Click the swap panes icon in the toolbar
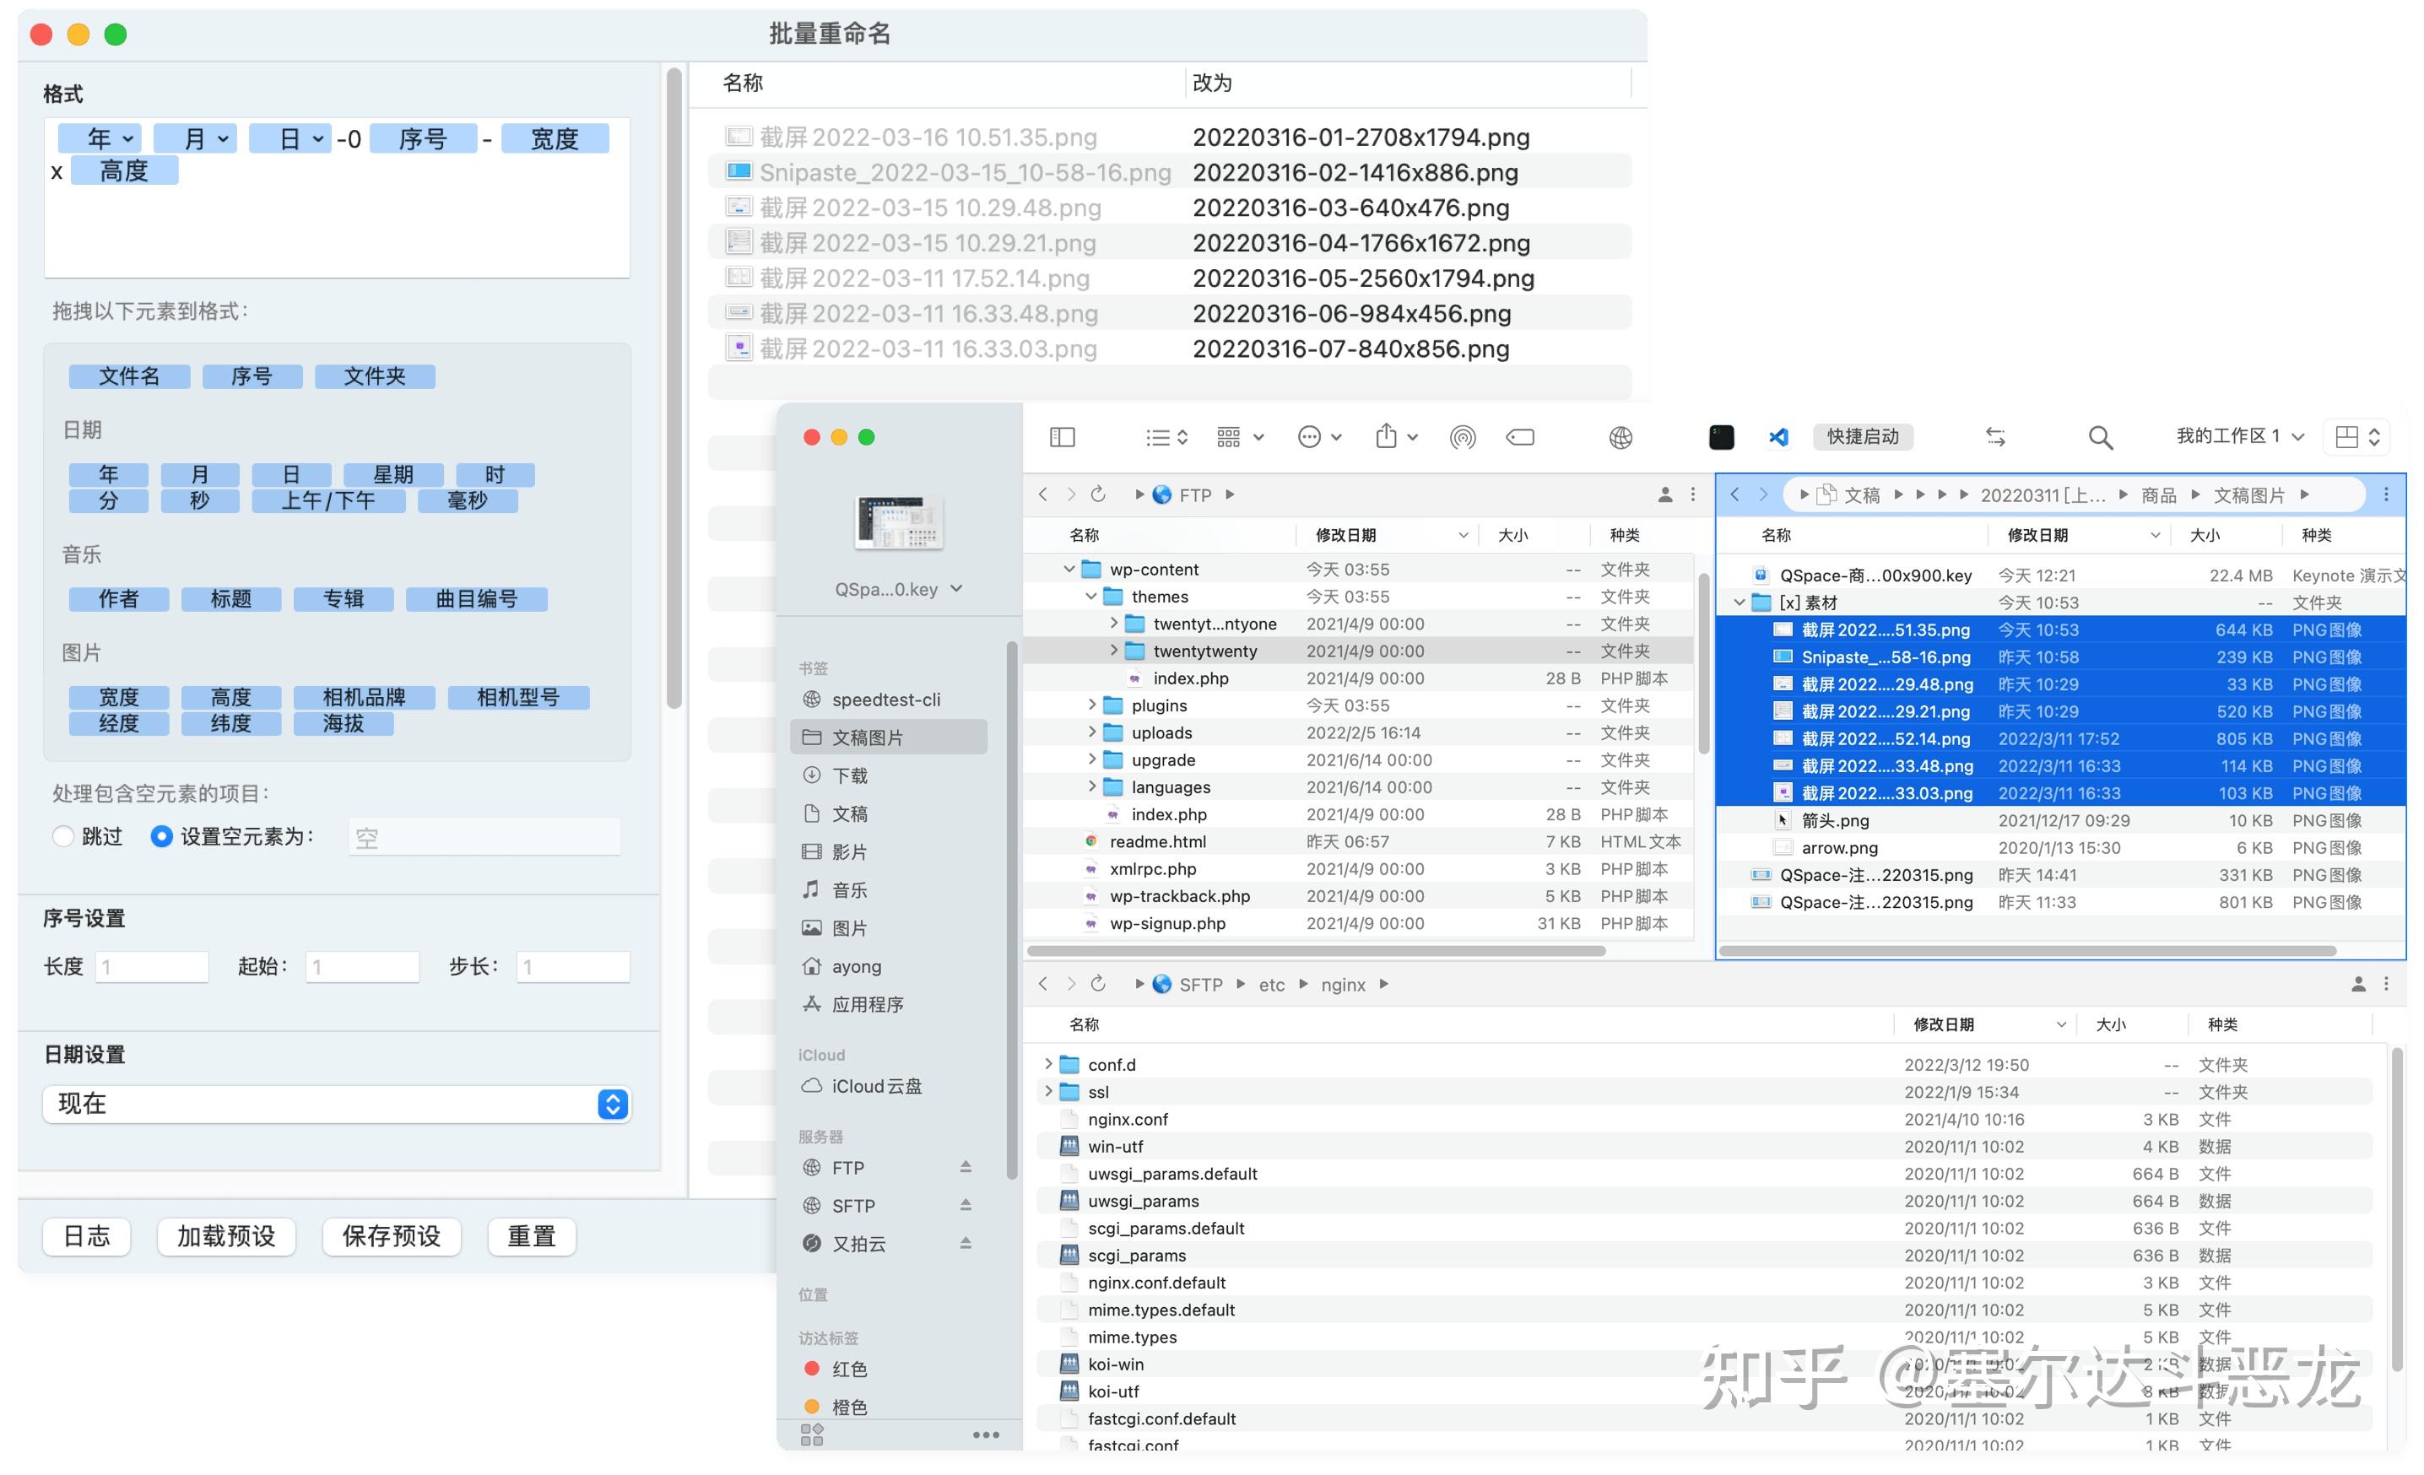The image size is (2424, 1475). [1995, 436]
